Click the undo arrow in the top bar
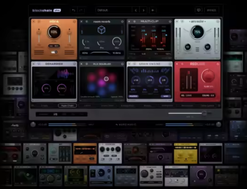This screenshot has width=247, height=189. tap(73, 10)
